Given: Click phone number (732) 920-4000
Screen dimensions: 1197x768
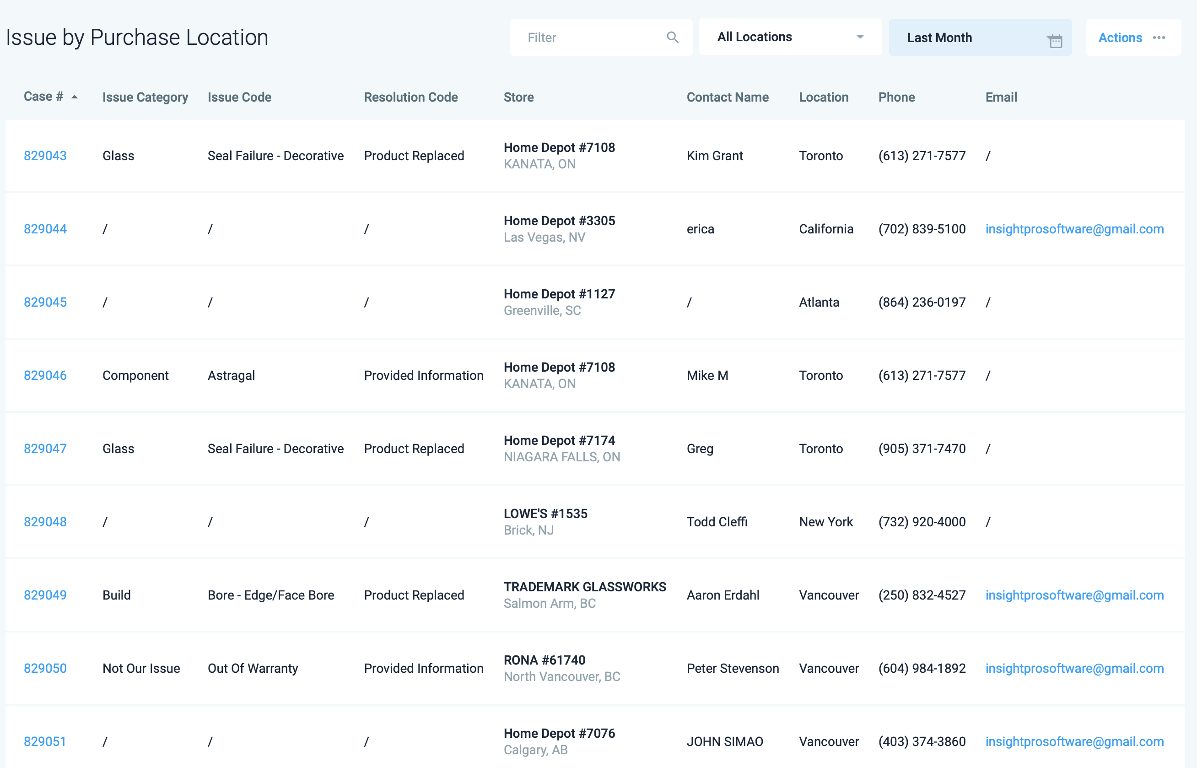Looking at the screenshot, I should tap(922, 522).
